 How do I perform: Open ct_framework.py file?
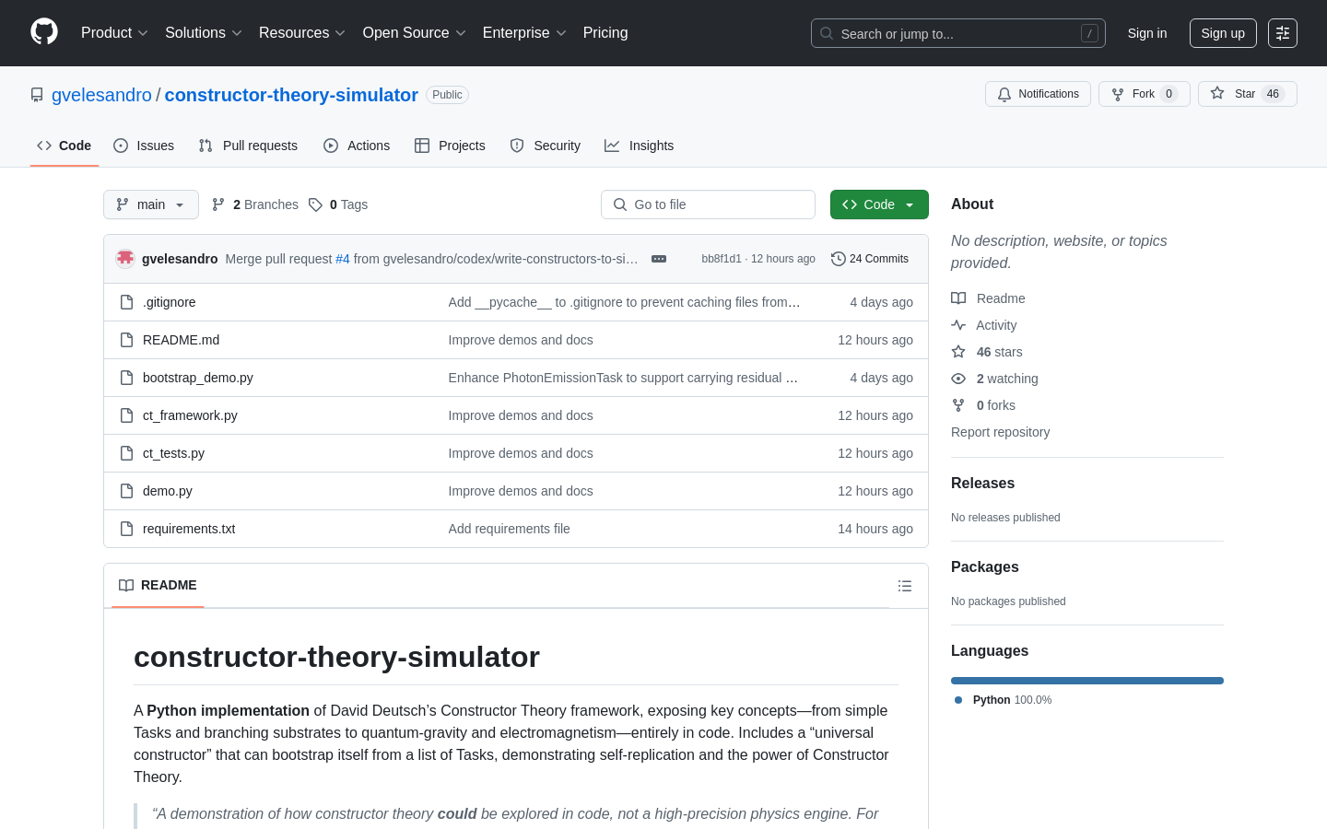pyautogui.click(x=190, y=415)
